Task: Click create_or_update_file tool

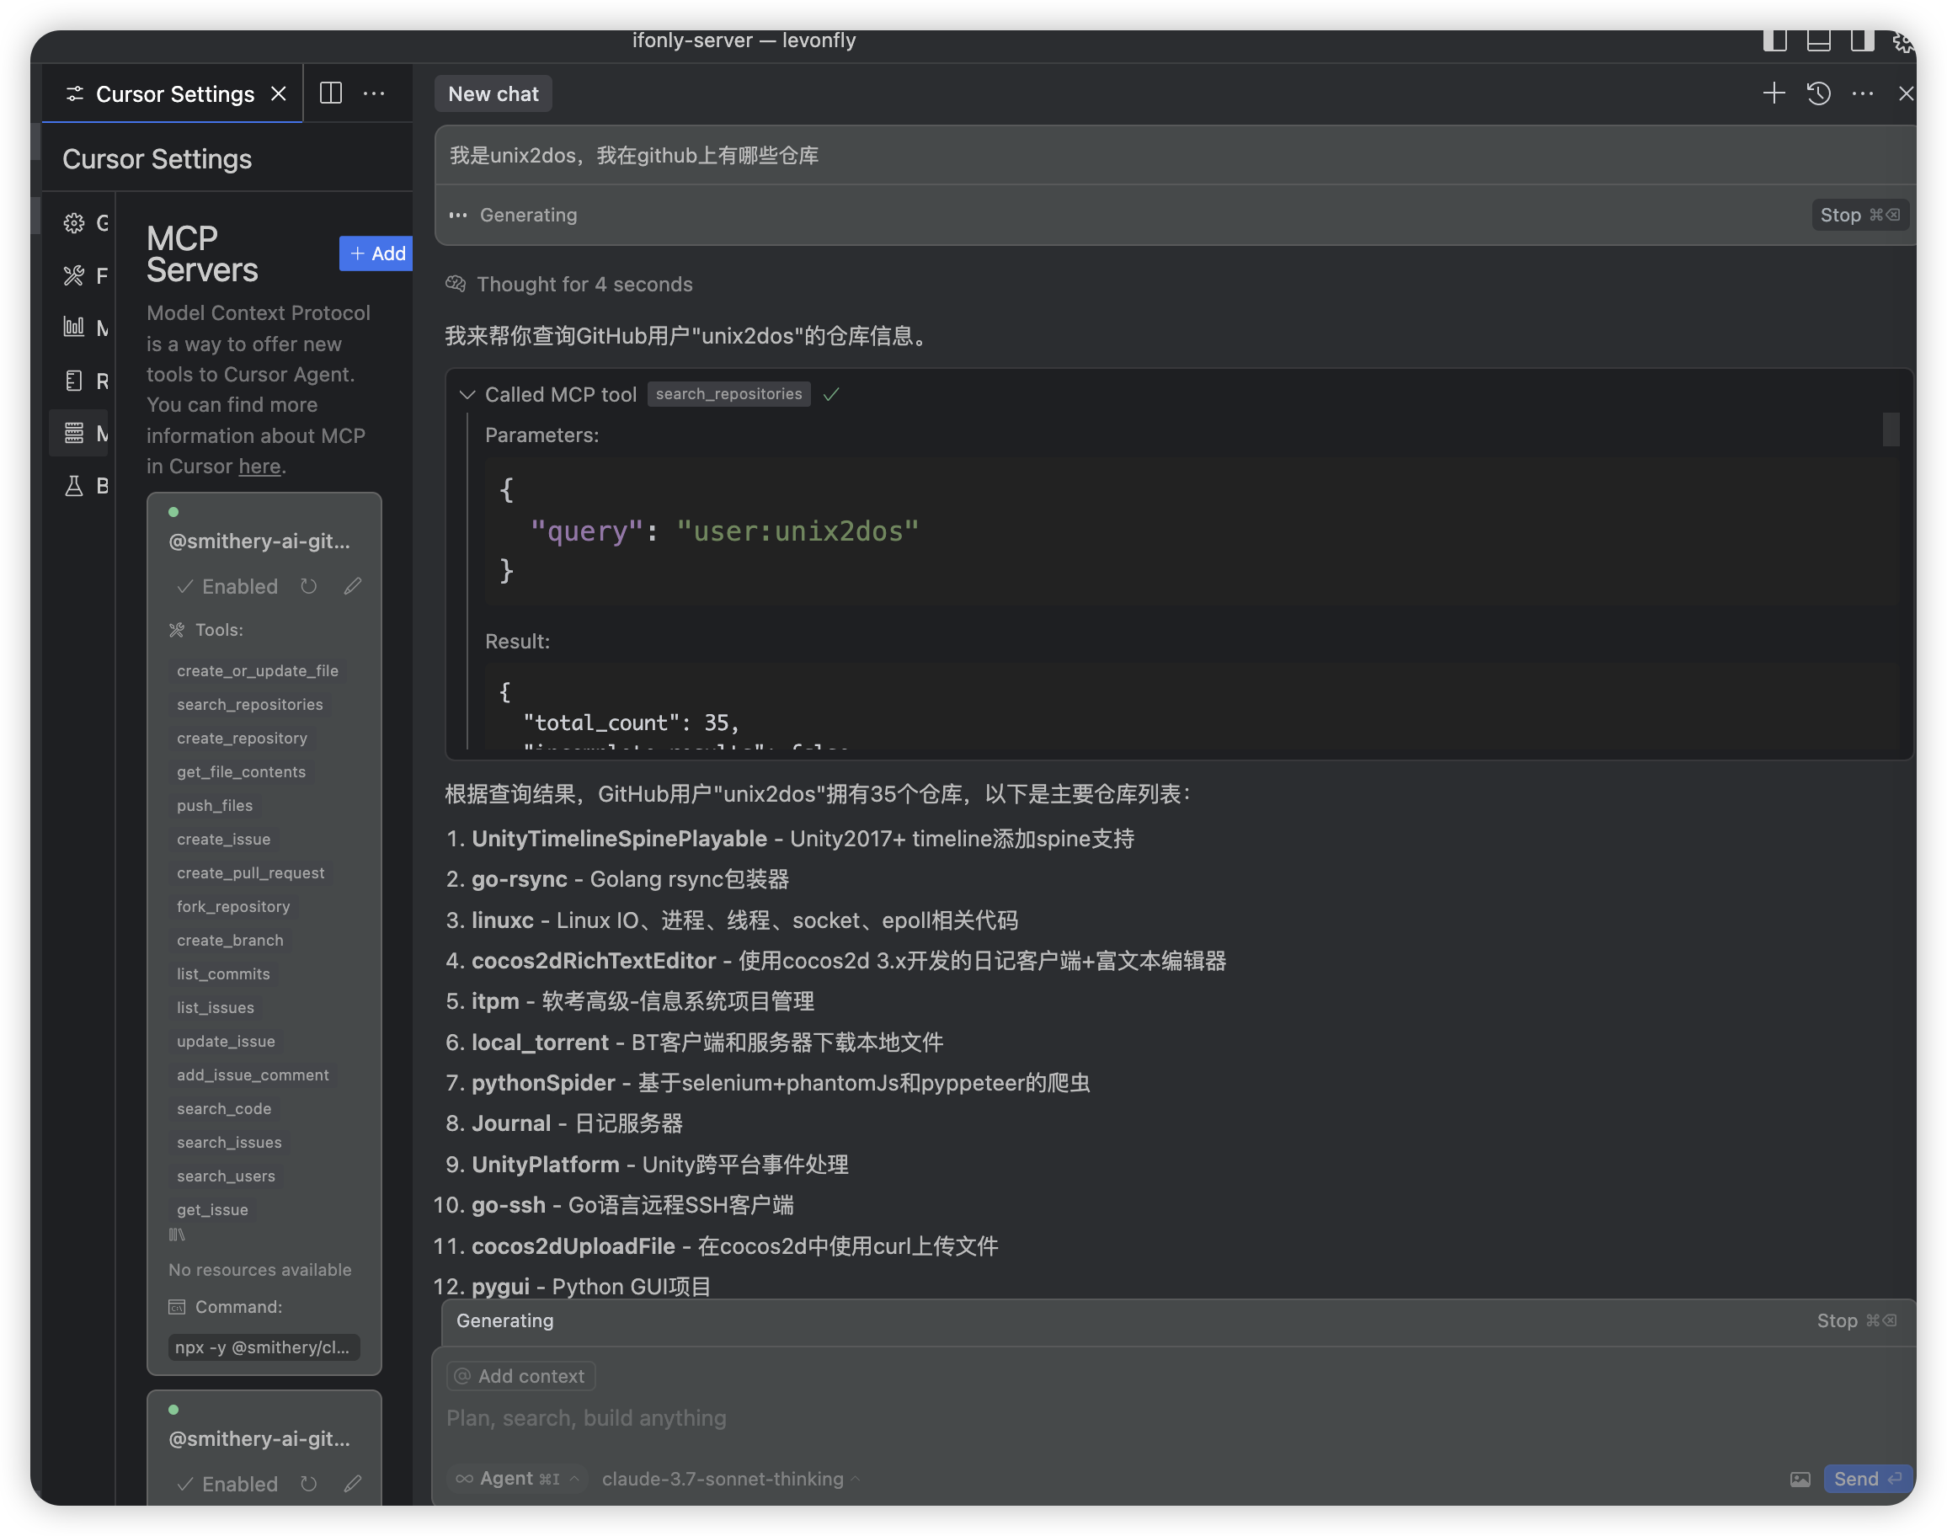Action: [x=257, y=671]
